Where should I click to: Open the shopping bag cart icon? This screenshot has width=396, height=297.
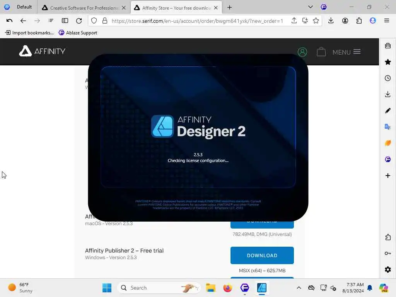[321, 52]
